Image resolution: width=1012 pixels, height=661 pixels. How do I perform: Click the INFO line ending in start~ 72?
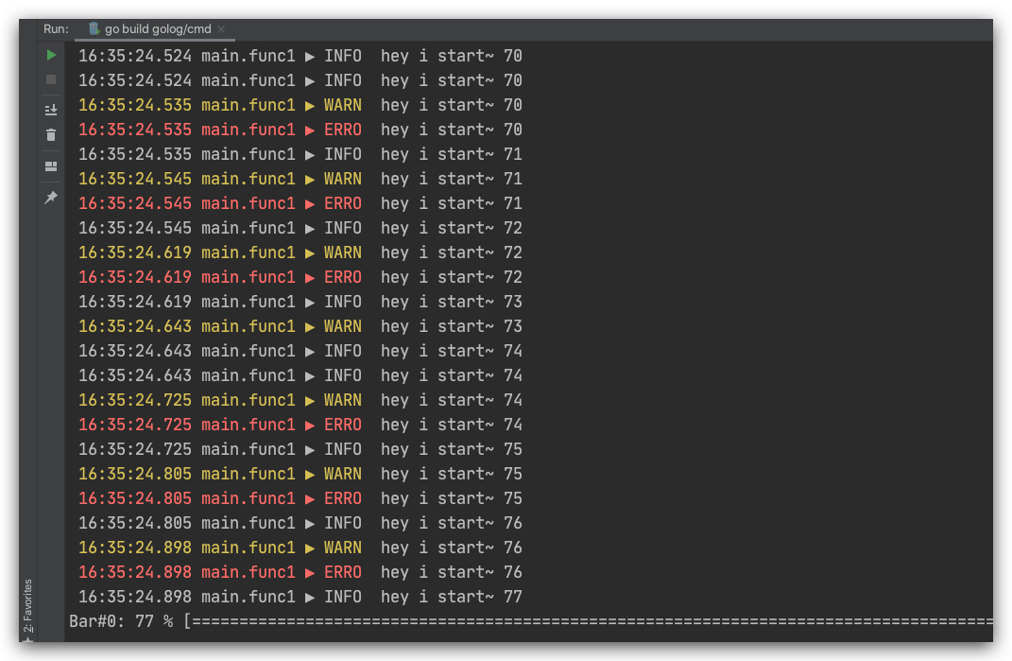click(x=300, y=228)
